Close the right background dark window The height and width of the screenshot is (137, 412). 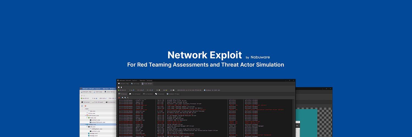click(330, 89)
